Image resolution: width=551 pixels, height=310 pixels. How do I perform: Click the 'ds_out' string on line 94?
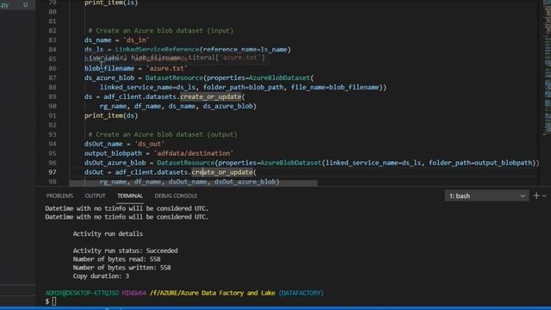pos(150,144)
